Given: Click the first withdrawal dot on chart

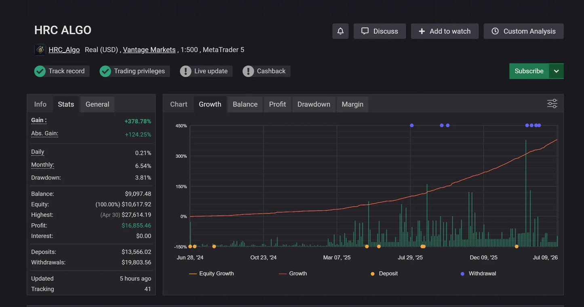Looking at the screenshot, I should point(412,125).
